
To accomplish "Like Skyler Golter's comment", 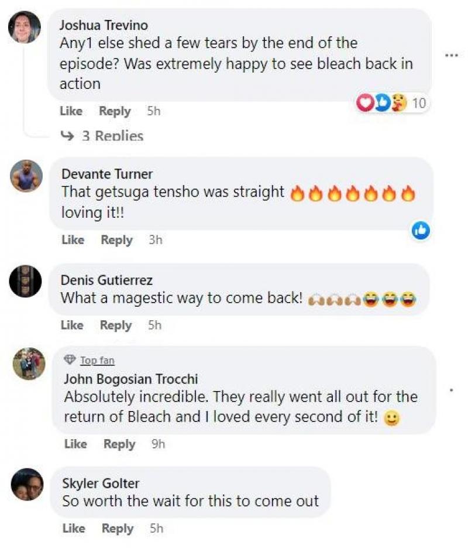I will pos(73,528).
